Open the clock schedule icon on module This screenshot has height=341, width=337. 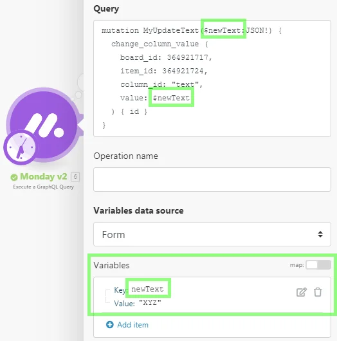tap(21, 147)
